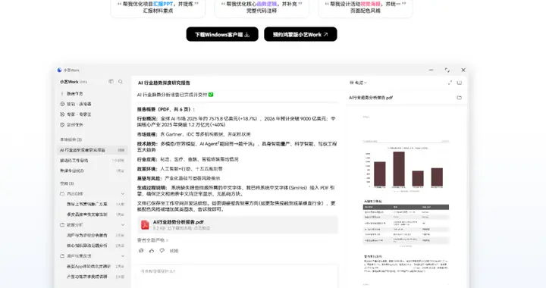Close the 小艺Work window
Viewport: 546px width, 288px height.
click(x=463, y=70)
